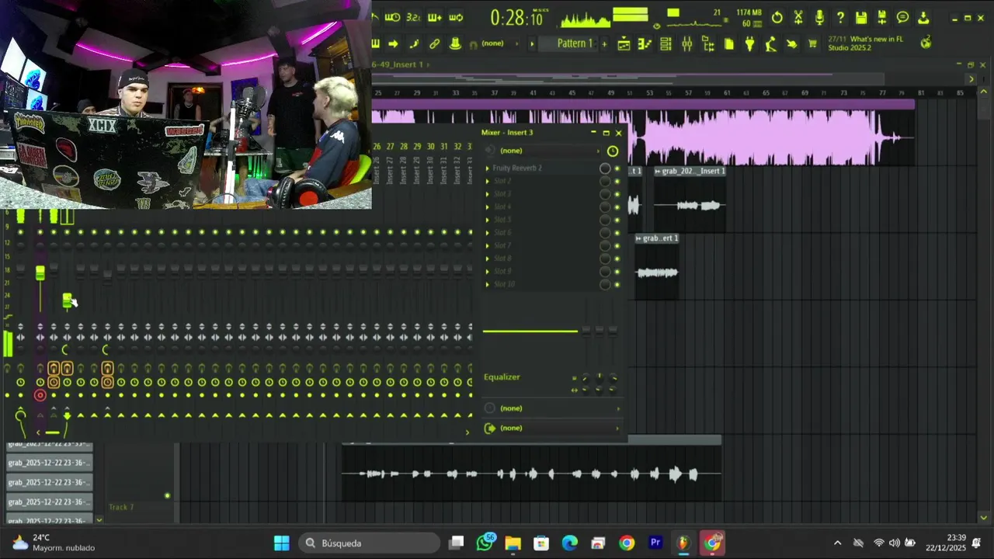
Task: Open the chat bubble icon in toolbar
Action: click(x=903, y=17)
